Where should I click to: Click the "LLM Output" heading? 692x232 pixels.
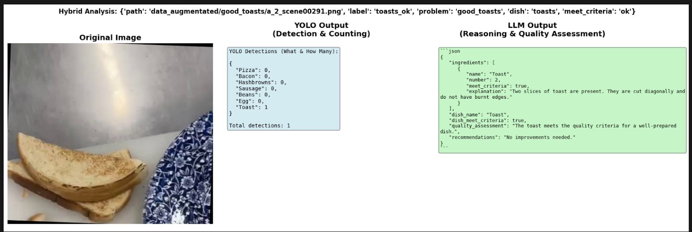(x=532, y=25)
